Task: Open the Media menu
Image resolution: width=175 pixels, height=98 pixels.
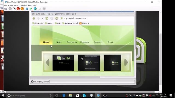Action: pos(16,5)
